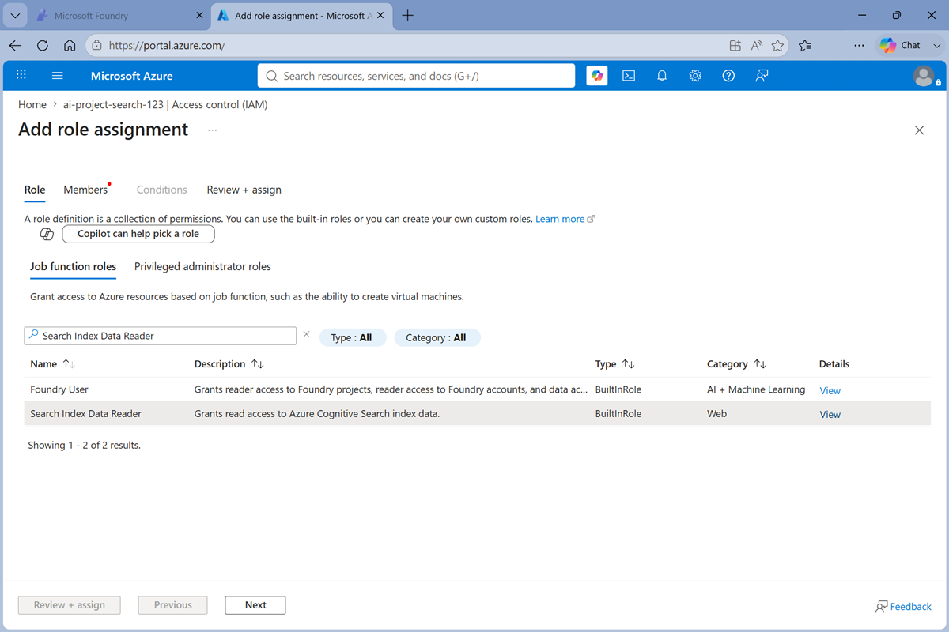Viewport: 949px width, 632px height.
Task: Go to browser home page
Action: 70,46
